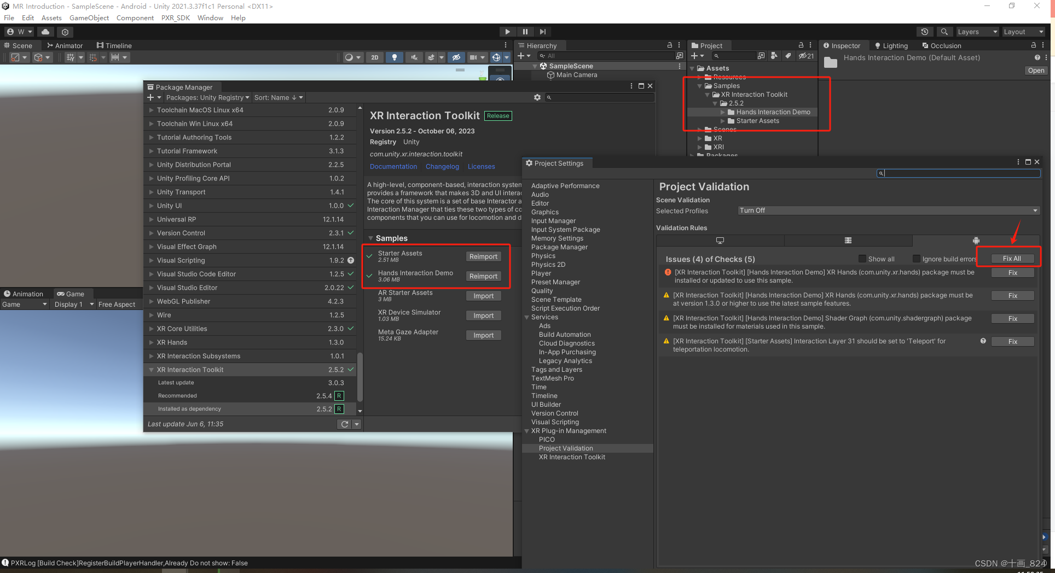Click the Pause button in the toolbar

pyautogui.click(x=525, y=32)
